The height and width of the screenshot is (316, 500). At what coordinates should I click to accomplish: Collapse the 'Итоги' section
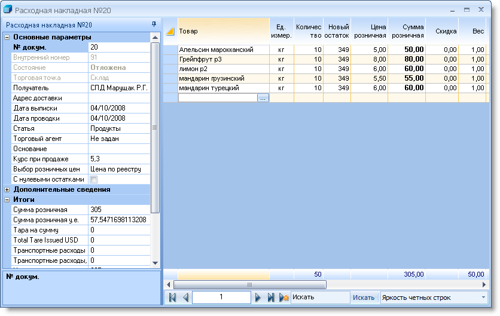[x=7, y=200]
